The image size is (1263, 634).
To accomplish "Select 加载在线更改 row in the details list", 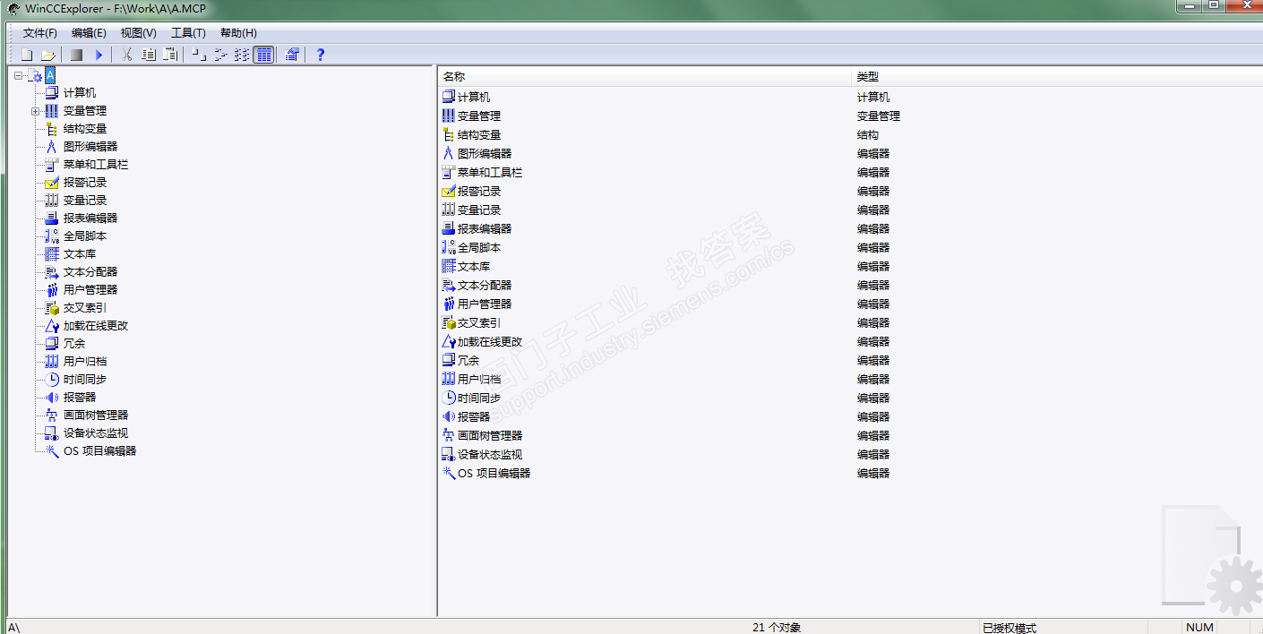I will (x=850, y=341).
